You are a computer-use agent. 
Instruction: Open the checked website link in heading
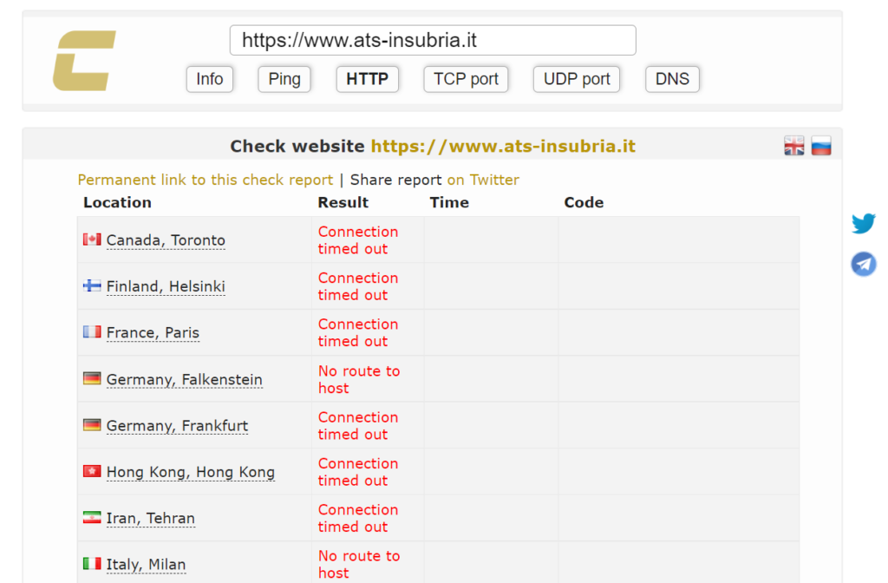coord(503,147)
